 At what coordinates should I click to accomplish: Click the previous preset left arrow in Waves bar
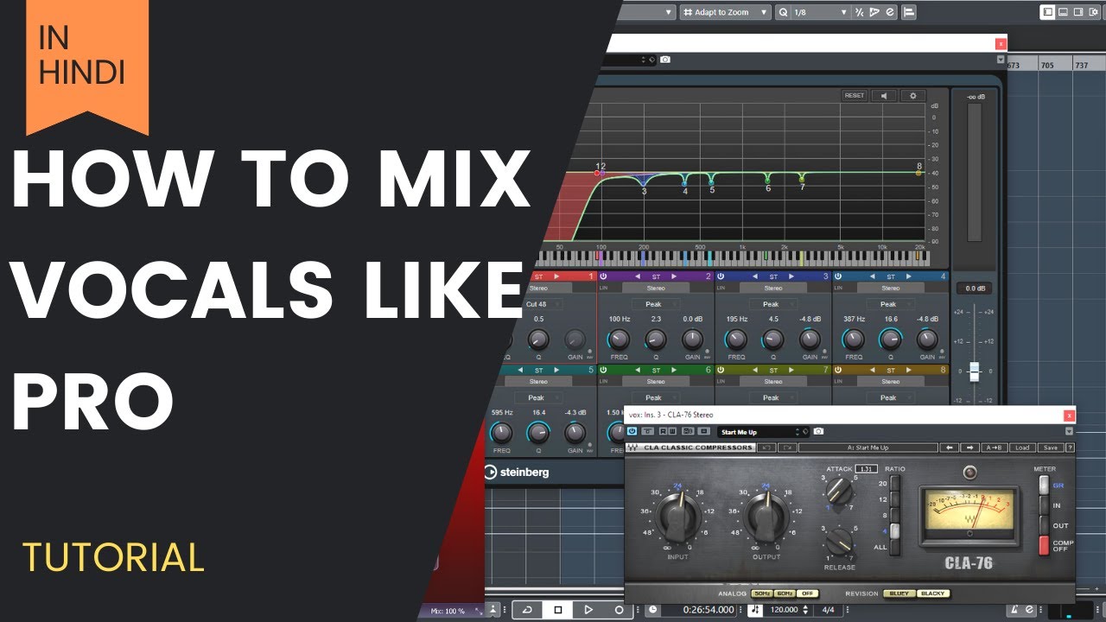pos(950,447)
